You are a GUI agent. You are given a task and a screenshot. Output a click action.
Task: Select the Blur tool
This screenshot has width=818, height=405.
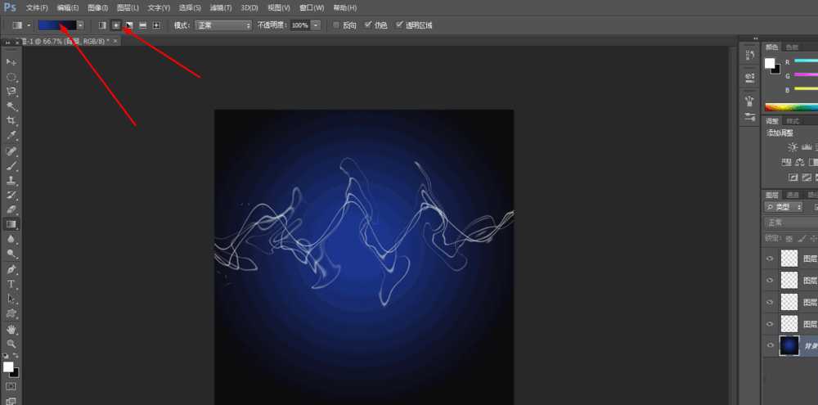[x=11, y=239]
